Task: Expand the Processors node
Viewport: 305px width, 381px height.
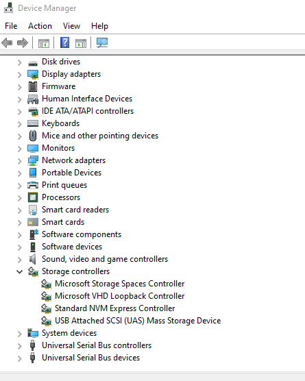Action: (20, 198)
